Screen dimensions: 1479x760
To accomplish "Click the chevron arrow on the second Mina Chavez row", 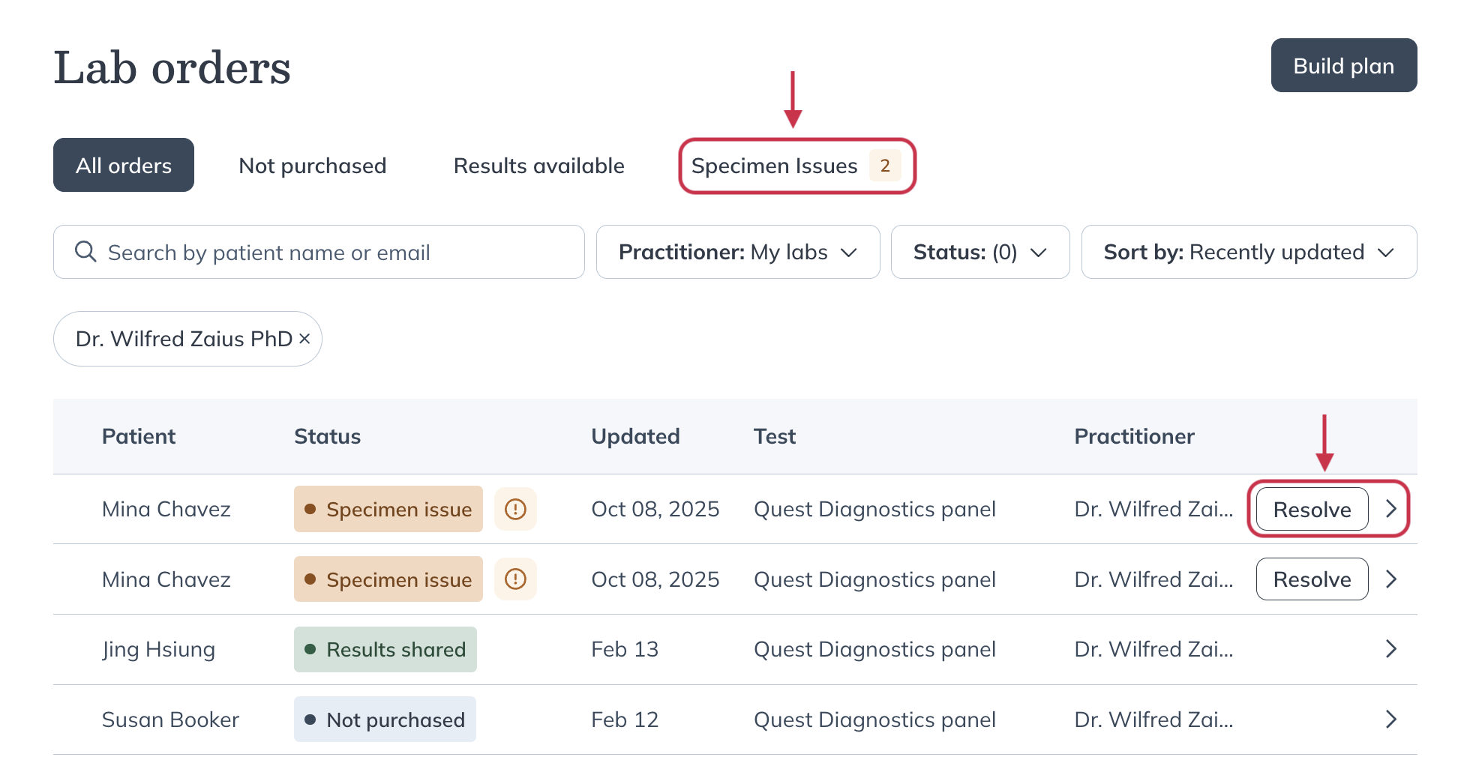I will coord(1391,579).
